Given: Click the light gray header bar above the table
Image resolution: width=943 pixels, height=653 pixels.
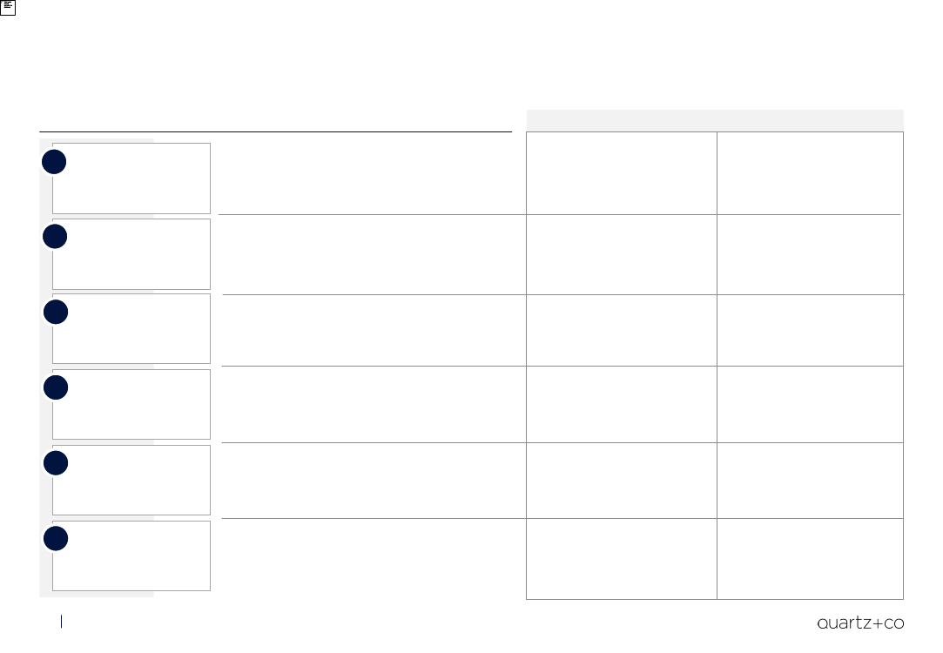Looking at the screenshot, I should click(x=715, y=120).
